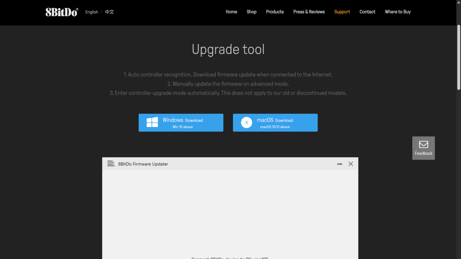This screenshot has width=461, height=259.
Task: Click the page's vertical scrollbar thumb
Action: (x=458, y=58)
